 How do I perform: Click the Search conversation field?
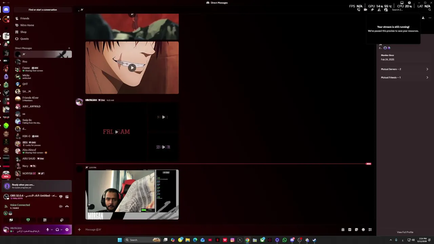411,10
